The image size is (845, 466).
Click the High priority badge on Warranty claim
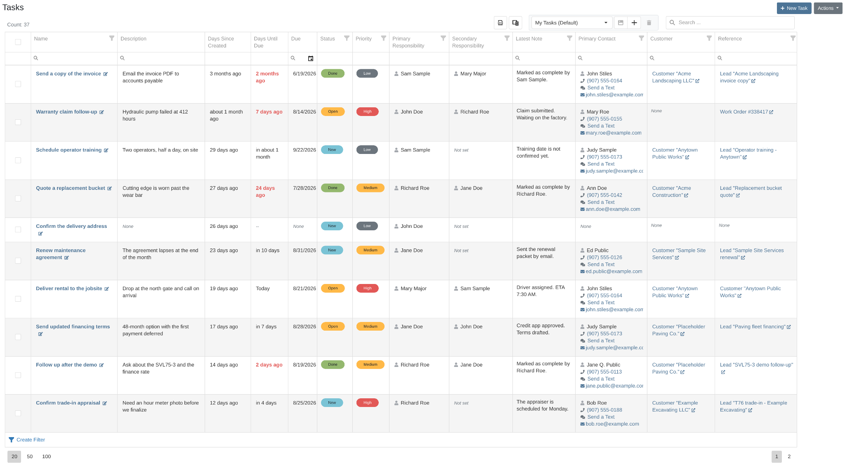(368, 112)
